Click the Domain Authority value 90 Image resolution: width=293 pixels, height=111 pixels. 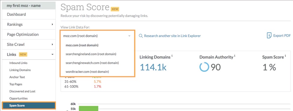point(216,67)
